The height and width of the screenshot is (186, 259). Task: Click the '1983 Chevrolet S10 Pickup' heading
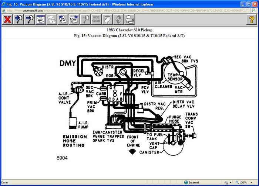click(x=129, y=30)
